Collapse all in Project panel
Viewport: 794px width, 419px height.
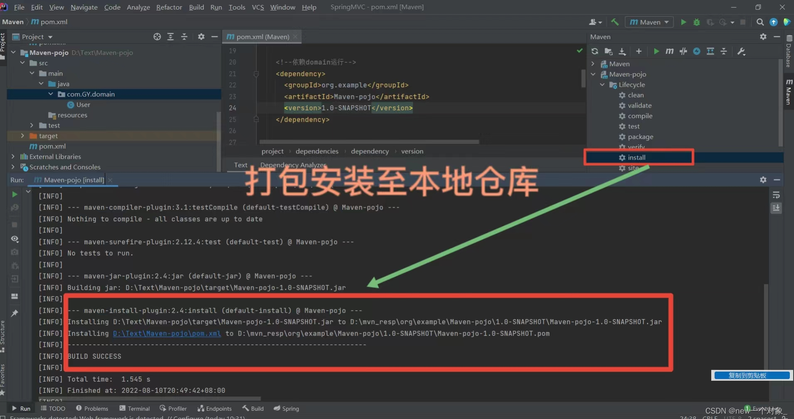tap(184, 37)
